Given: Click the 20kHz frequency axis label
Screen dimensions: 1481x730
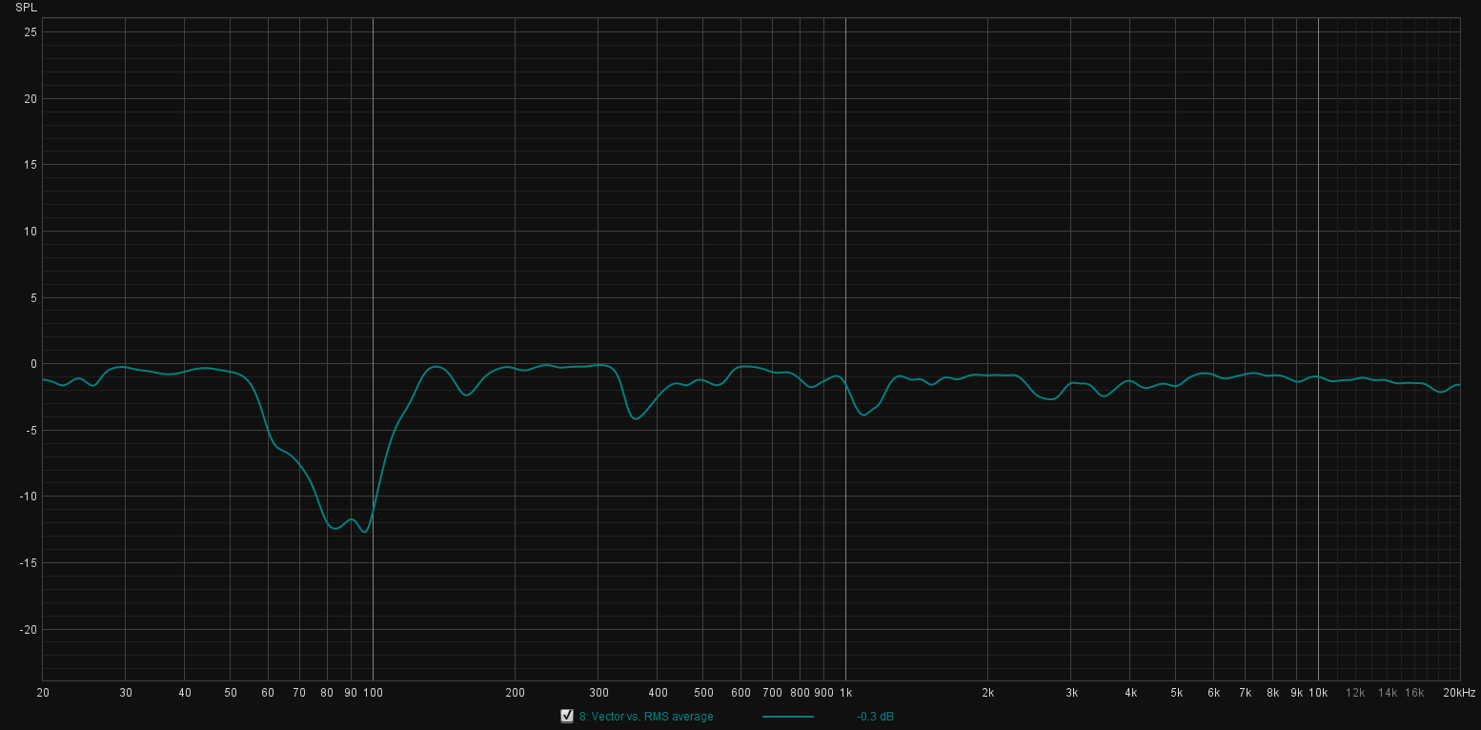Looking at the screenshot, I should [x=1458, y=693].
